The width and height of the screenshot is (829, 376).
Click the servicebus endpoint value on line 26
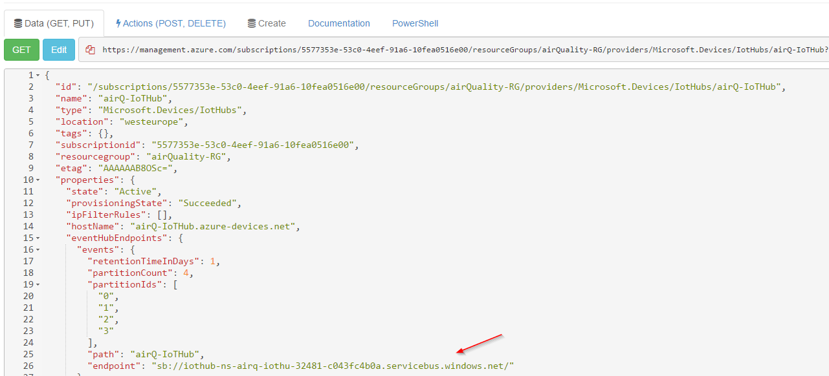331,366
